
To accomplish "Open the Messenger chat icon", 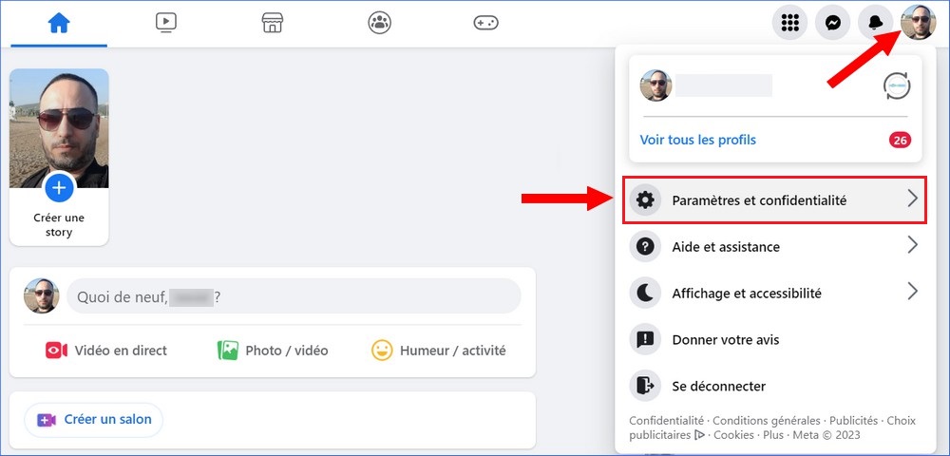I will [832, 24].
